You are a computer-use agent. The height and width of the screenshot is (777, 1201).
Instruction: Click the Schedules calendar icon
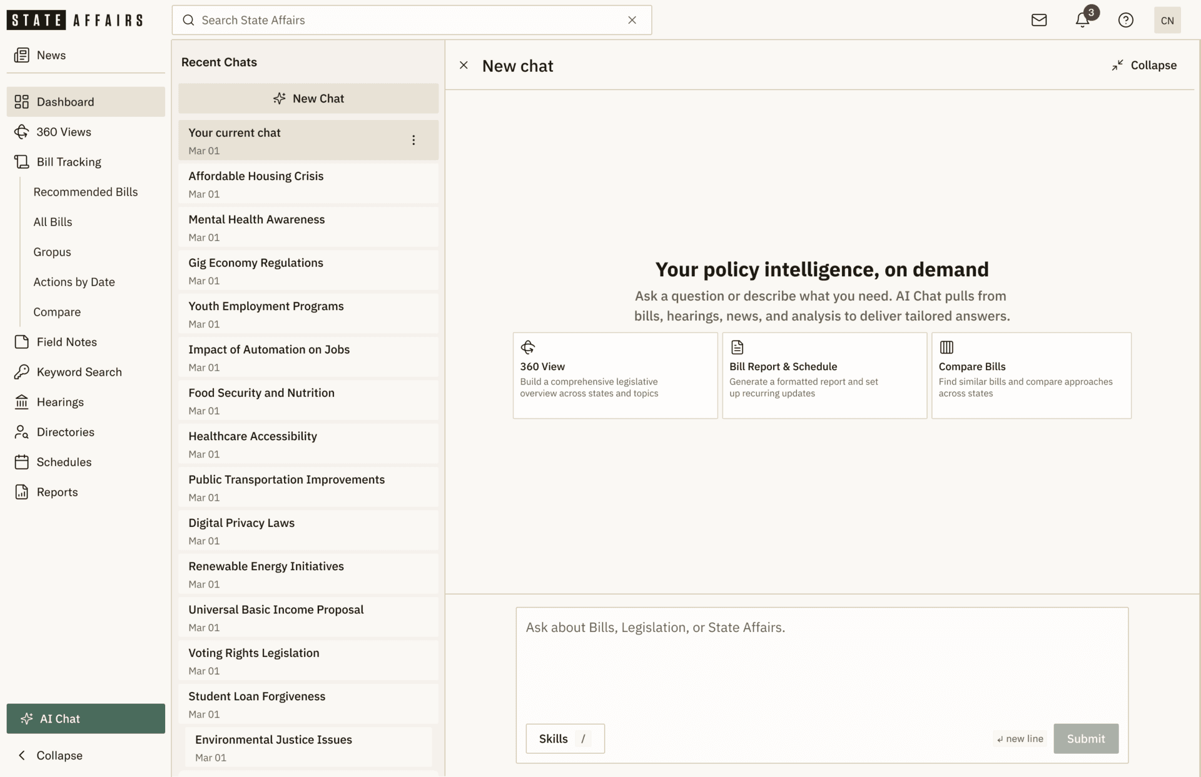[x=22, y=461]
